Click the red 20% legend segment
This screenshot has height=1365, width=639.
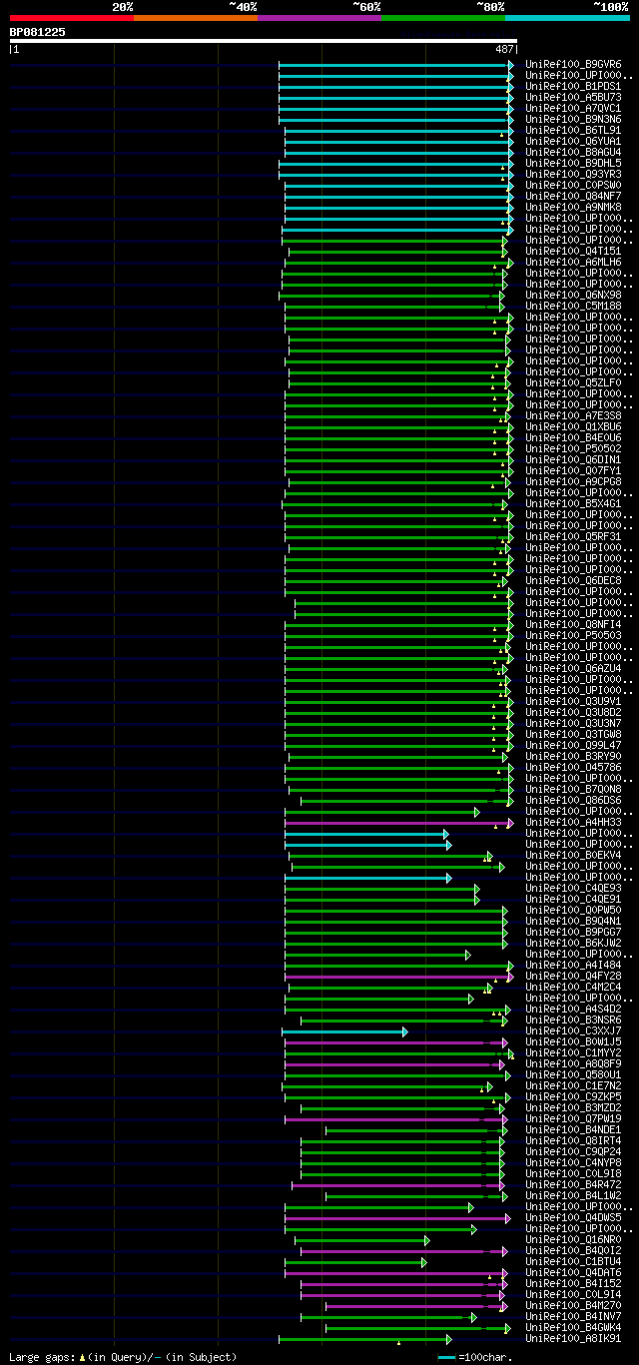point(71,18)
